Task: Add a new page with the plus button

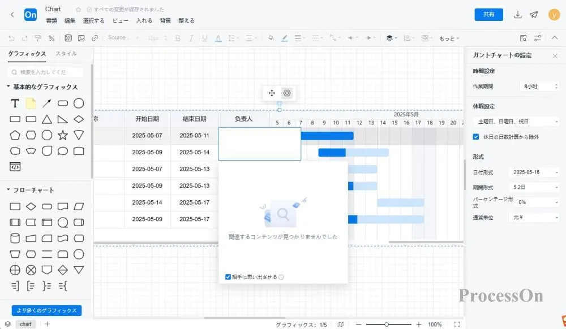Action: (x=47, y=324)
